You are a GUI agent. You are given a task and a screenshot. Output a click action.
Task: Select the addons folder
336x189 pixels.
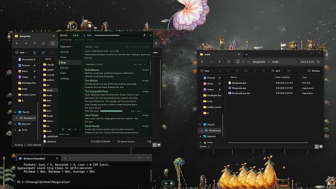49,80
